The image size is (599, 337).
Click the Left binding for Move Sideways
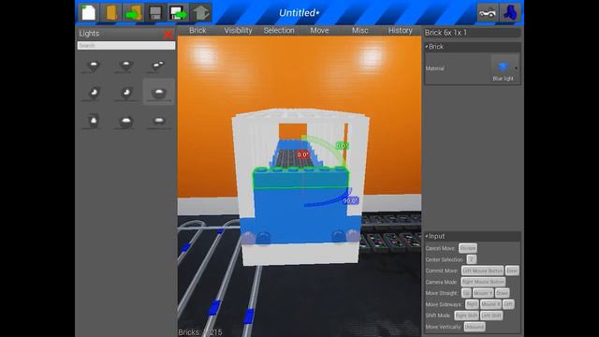click(x=508, y=304)
